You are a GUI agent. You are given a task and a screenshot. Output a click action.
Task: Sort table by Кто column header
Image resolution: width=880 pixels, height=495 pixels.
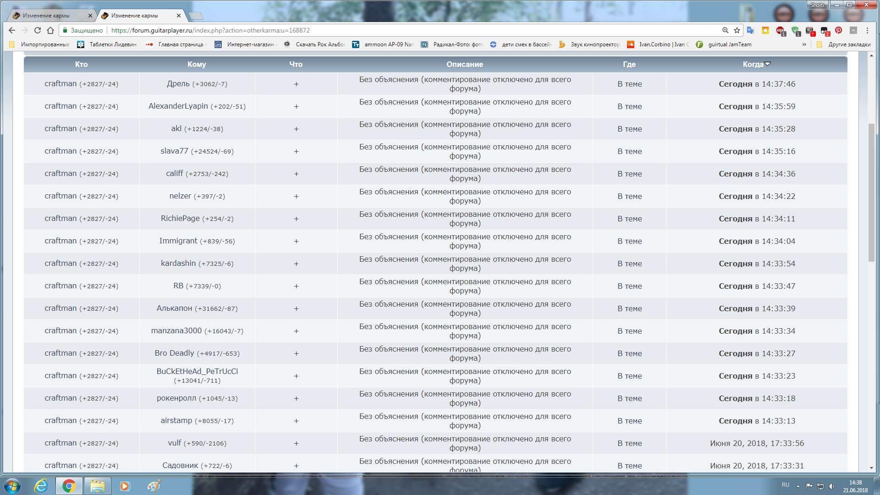click(x=81, y=64)
